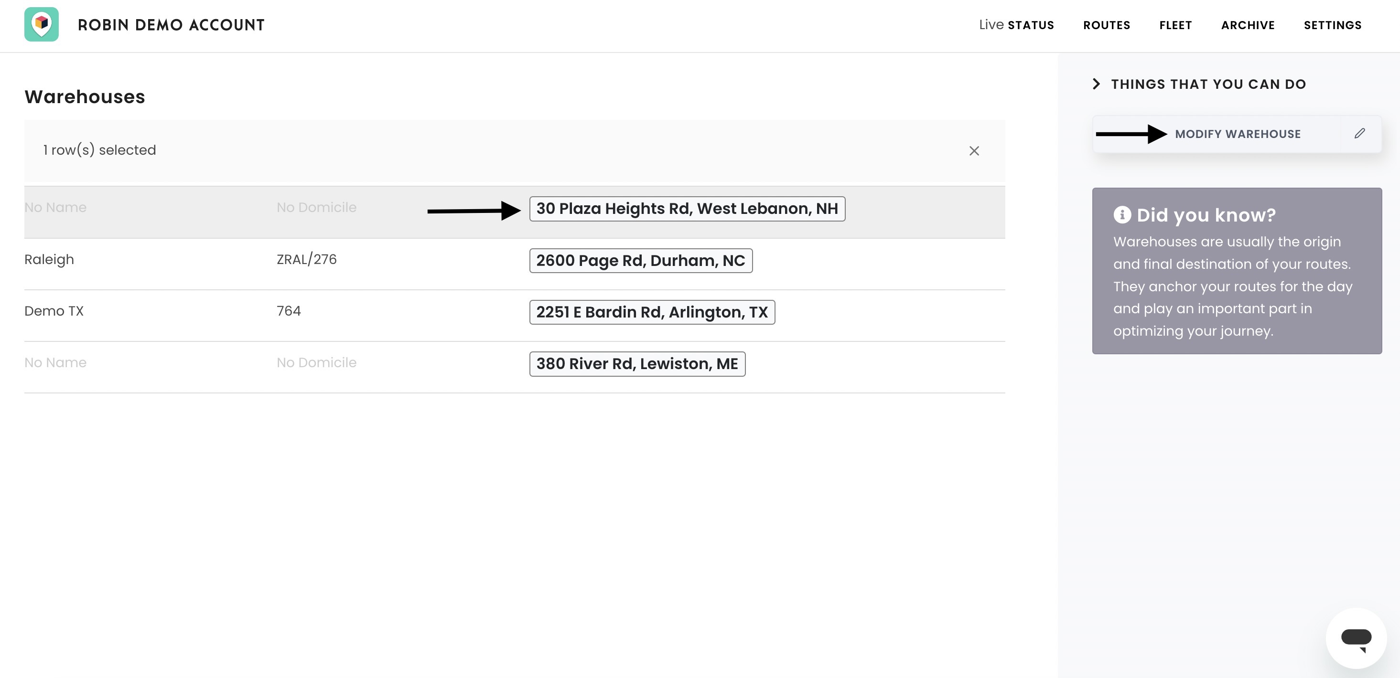Open the chat support bubble icon
The width and height of the screenshot is (1400, 678).
[1356, 638]
